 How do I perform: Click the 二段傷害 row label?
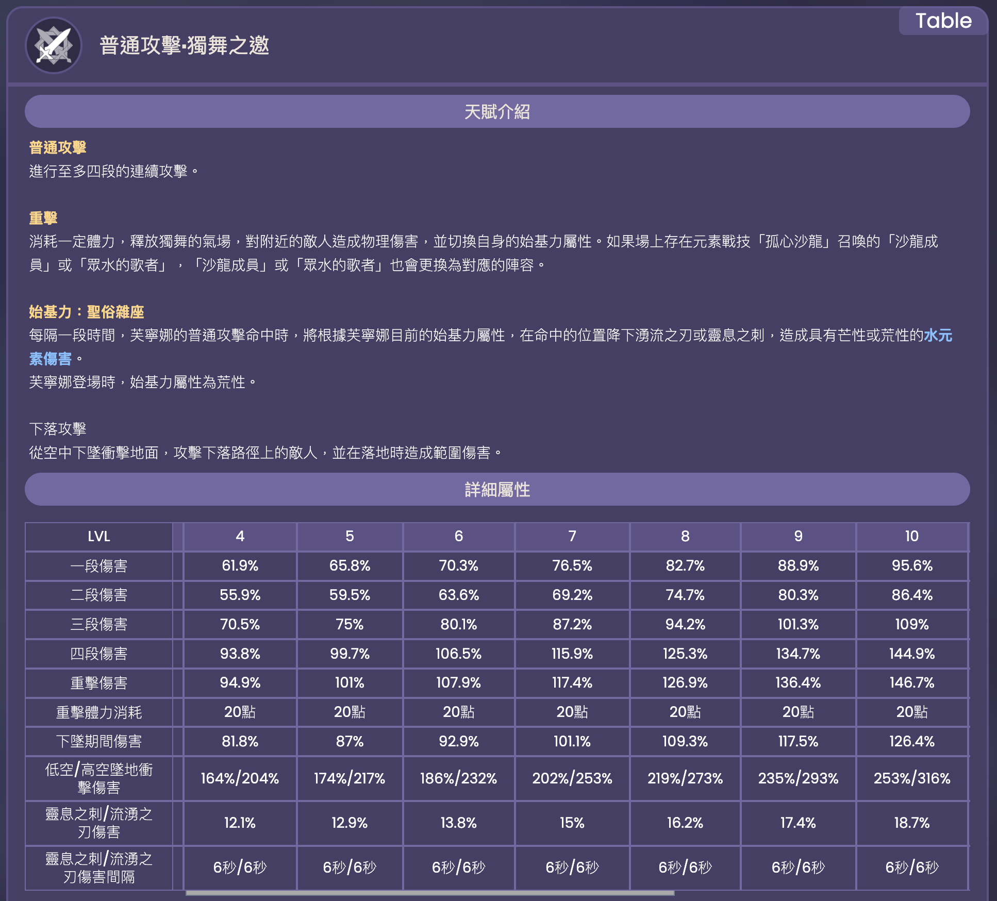(x=99, y=595)
